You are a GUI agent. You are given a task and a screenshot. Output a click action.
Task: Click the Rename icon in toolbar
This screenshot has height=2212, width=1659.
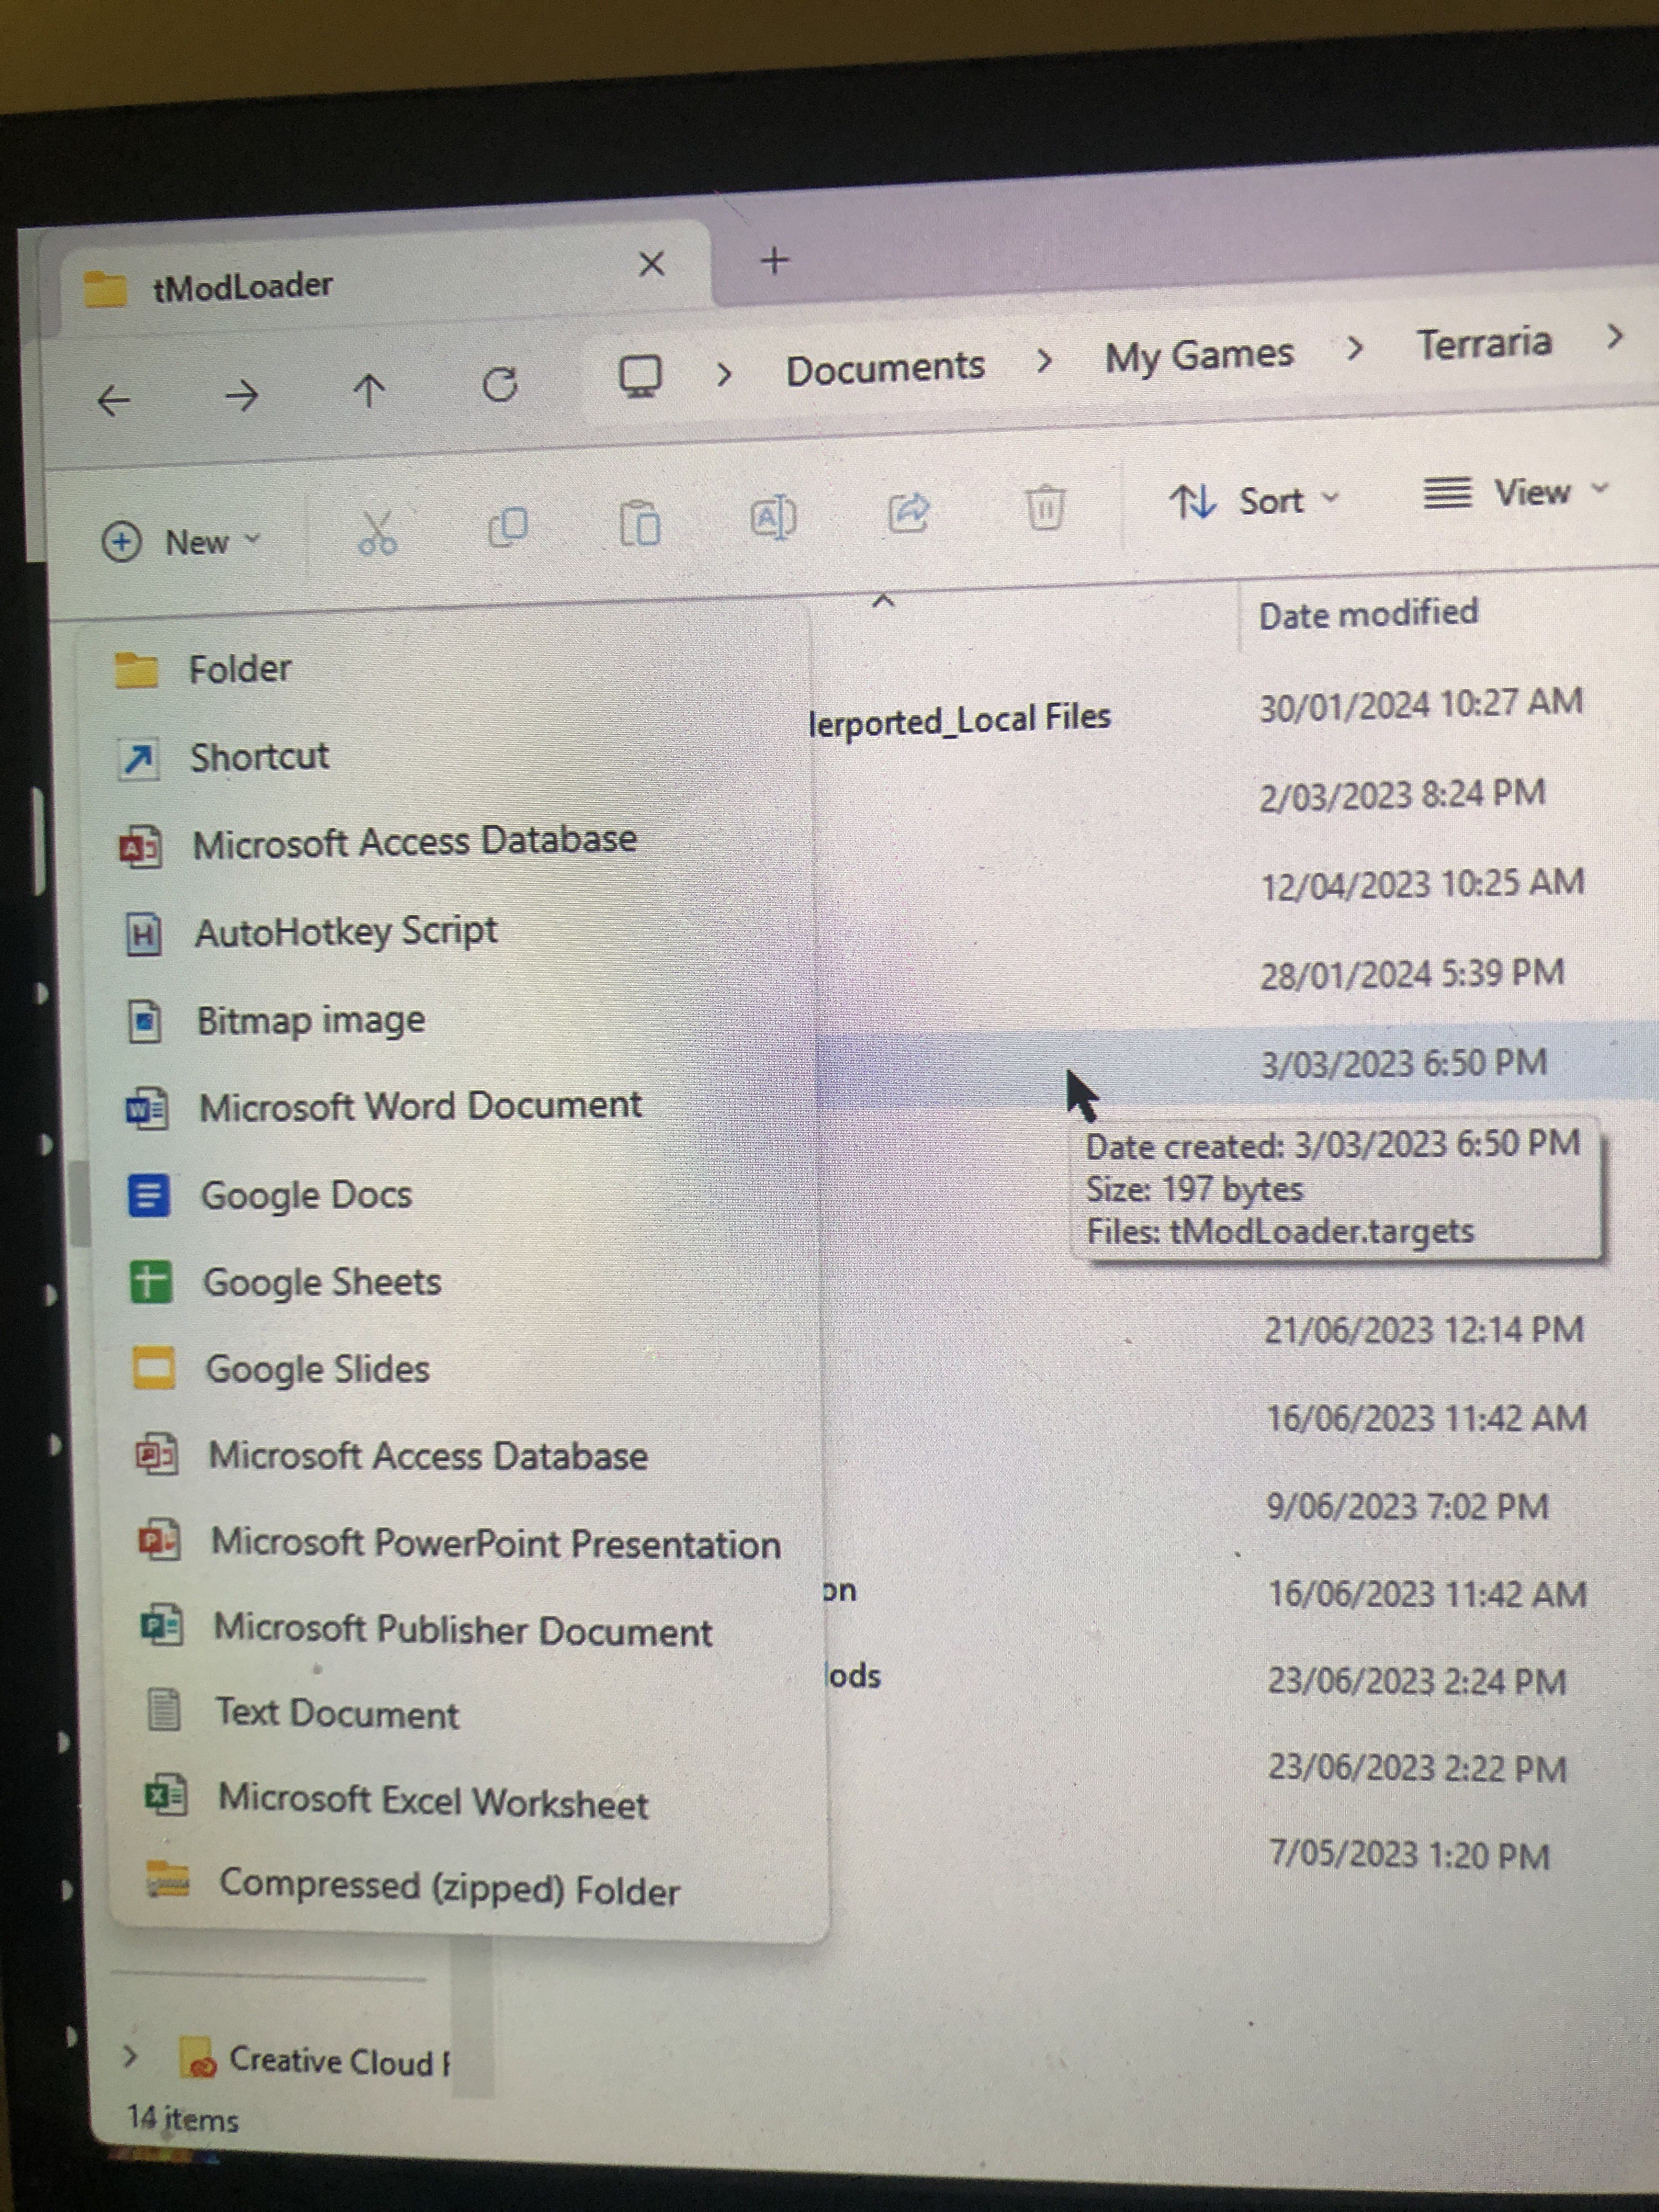click(x=773, y=518)
